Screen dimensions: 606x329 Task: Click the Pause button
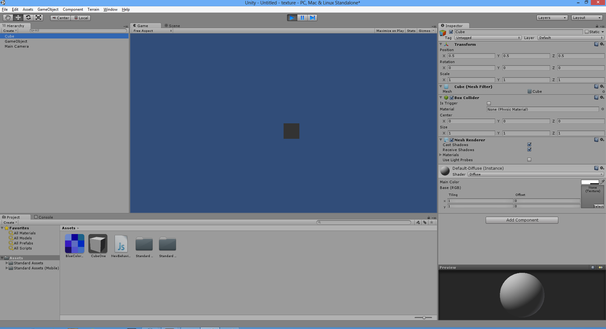click(x=302, y=18)
